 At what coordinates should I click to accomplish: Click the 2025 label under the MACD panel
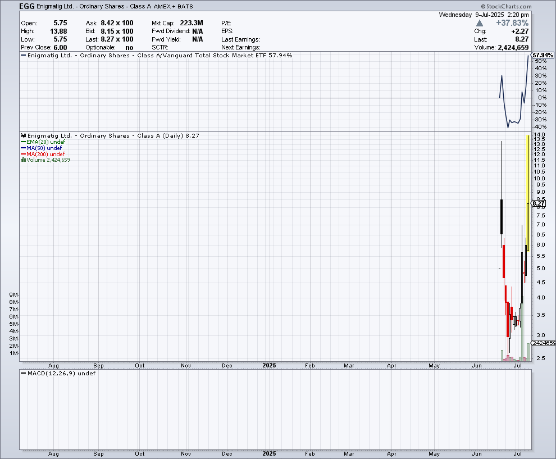point(269,454)
